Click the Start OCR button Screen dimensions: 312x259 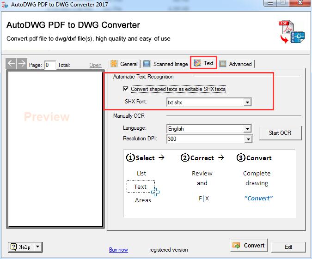[280, 133]
